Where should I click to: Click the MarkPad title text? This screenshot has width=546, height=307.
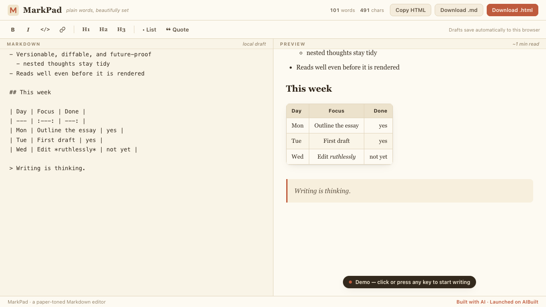pyautogui.click(x=42, y=10)
